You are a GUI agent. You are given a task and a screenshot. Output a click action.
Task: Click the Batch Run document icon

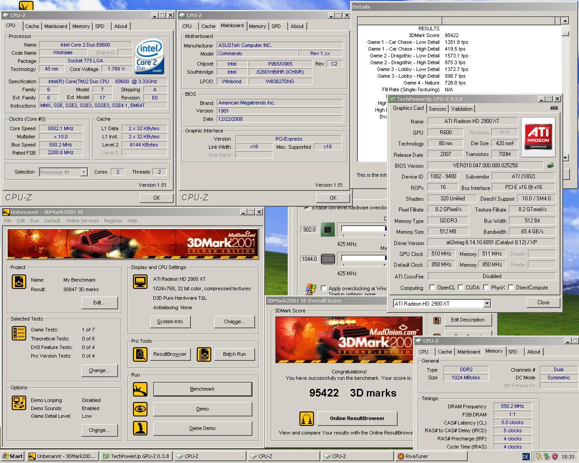(204, 354)
